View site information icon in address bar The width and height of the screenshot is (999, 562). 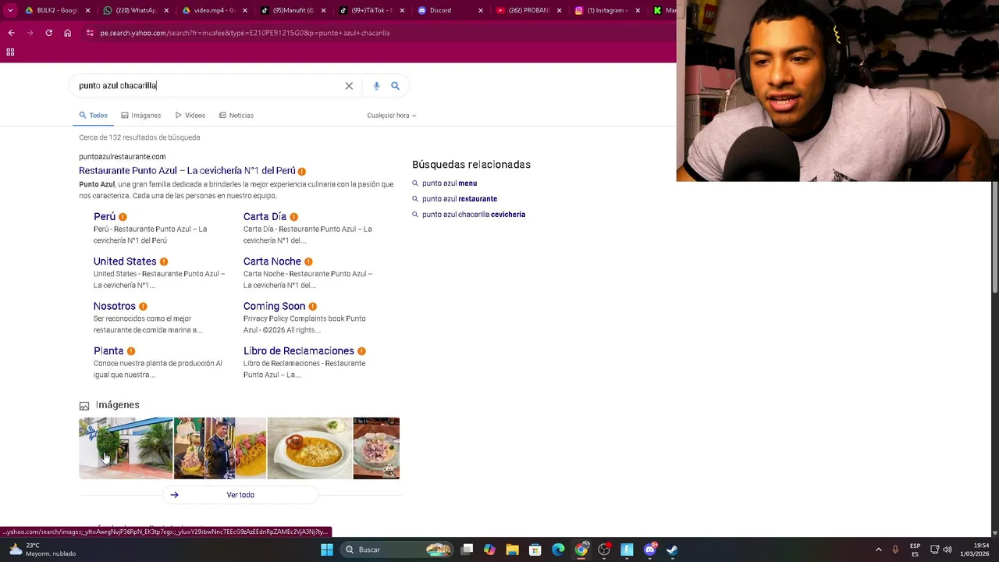coord(90,33)
